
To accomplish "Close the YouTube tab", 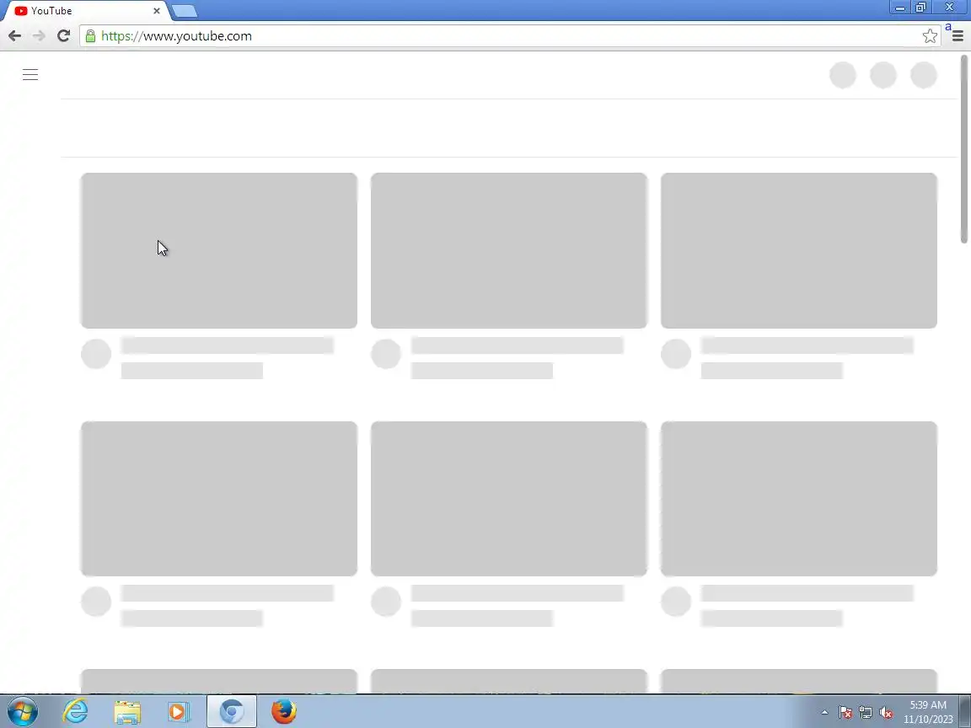I will pyautogui.click(x=157, y=11).
